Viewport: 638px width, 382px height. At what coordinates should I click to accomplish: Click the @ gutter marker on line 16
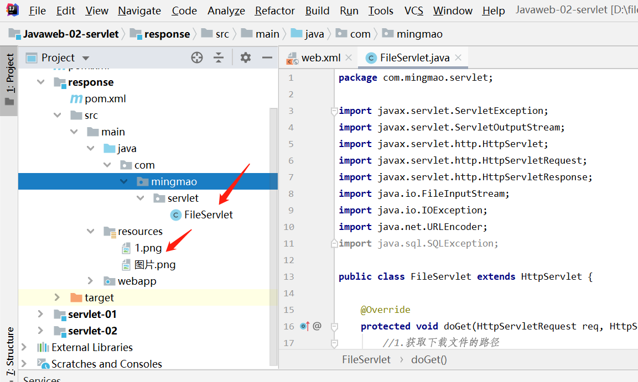tap(317, 326)
